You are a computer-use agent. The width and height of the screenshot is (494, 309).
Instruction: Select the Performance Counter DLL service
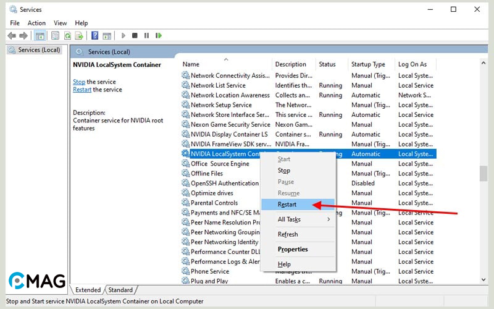point(225,252)
